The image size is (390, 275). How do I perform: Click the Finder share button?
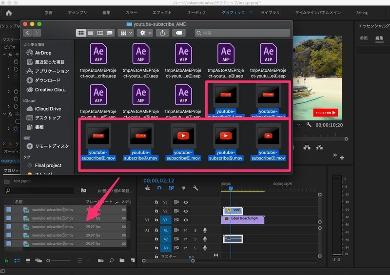pos(162,33)
